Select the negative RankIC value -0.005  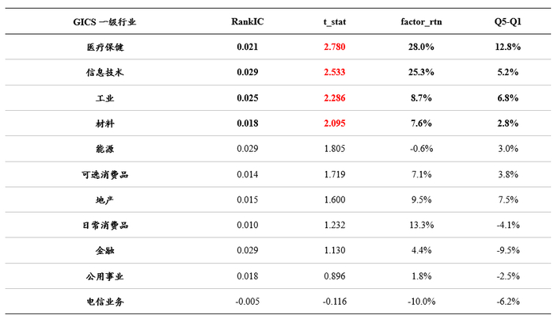(247, 302)
